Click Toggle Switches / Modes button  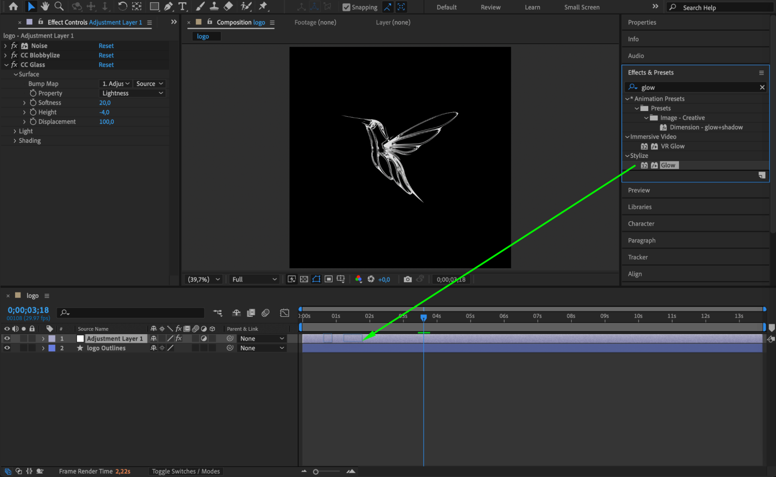coord(186,471)
